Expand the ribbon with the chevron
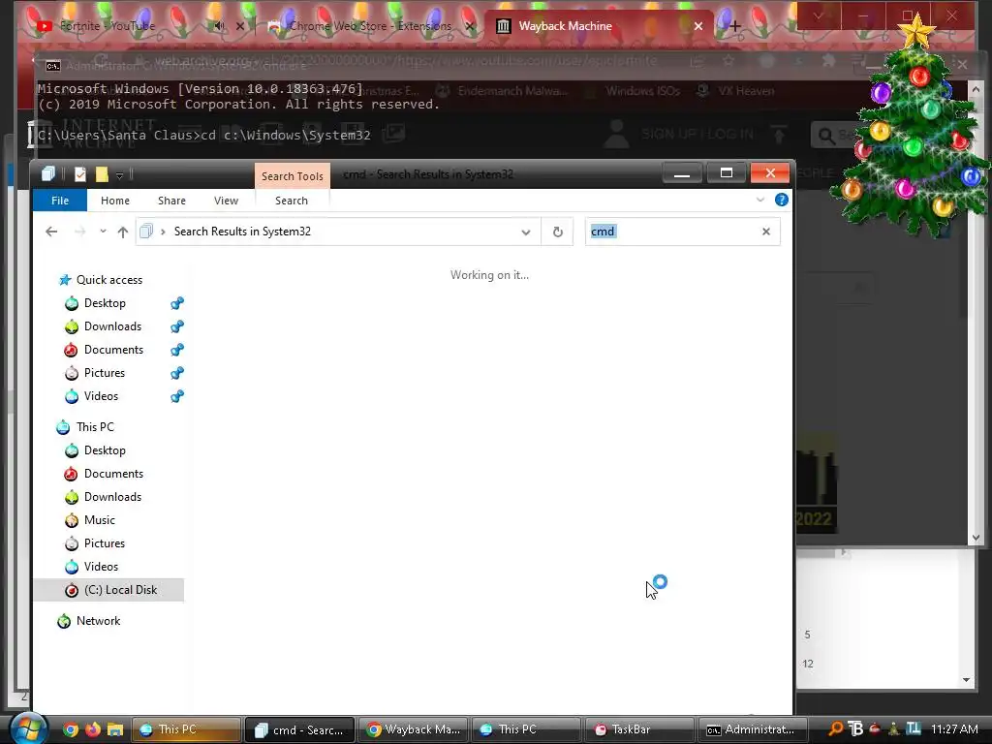 click(760, 200)
